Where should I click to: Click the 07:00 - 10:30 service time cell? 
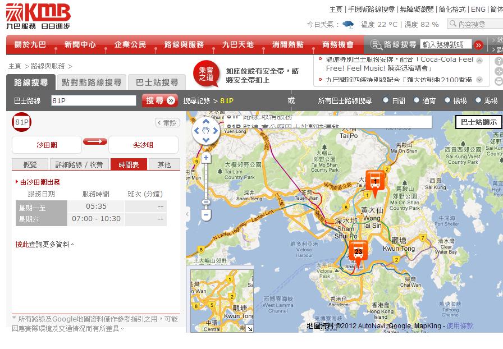point(96,219)
